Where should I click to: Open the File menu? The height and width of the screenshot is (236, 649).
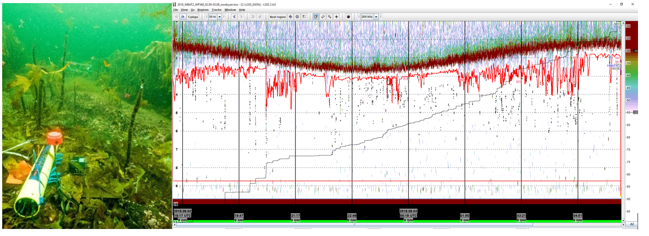pos(175,10)
